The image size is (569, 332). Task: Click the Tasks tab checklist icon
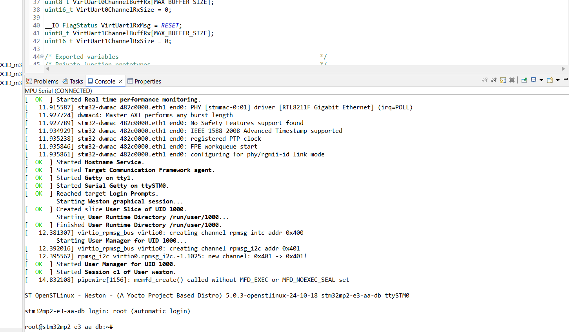click(65, 81)
